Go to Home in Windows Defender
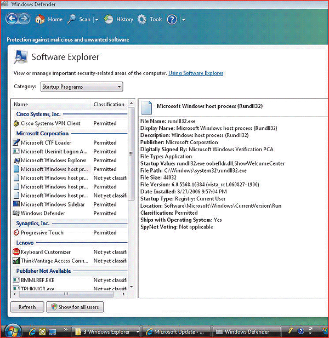Image resolution: width=329 pixels, height=338 pixels. 49,20
